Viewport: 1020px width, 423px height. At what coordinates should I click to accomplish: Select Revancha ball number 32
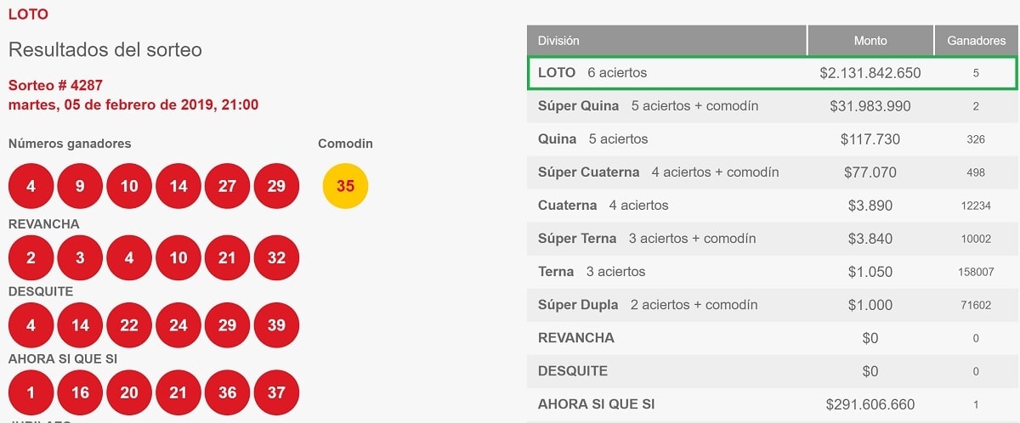pos(276,257)
